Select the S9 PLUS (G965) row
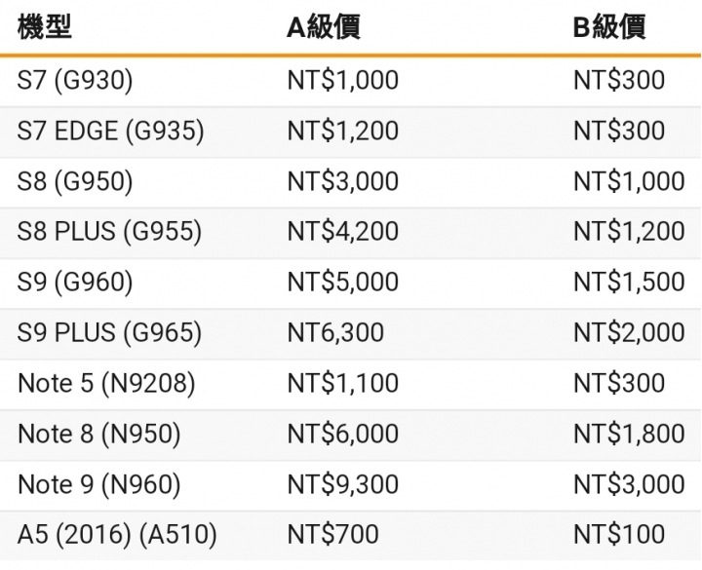 click(x=351, y=333)
